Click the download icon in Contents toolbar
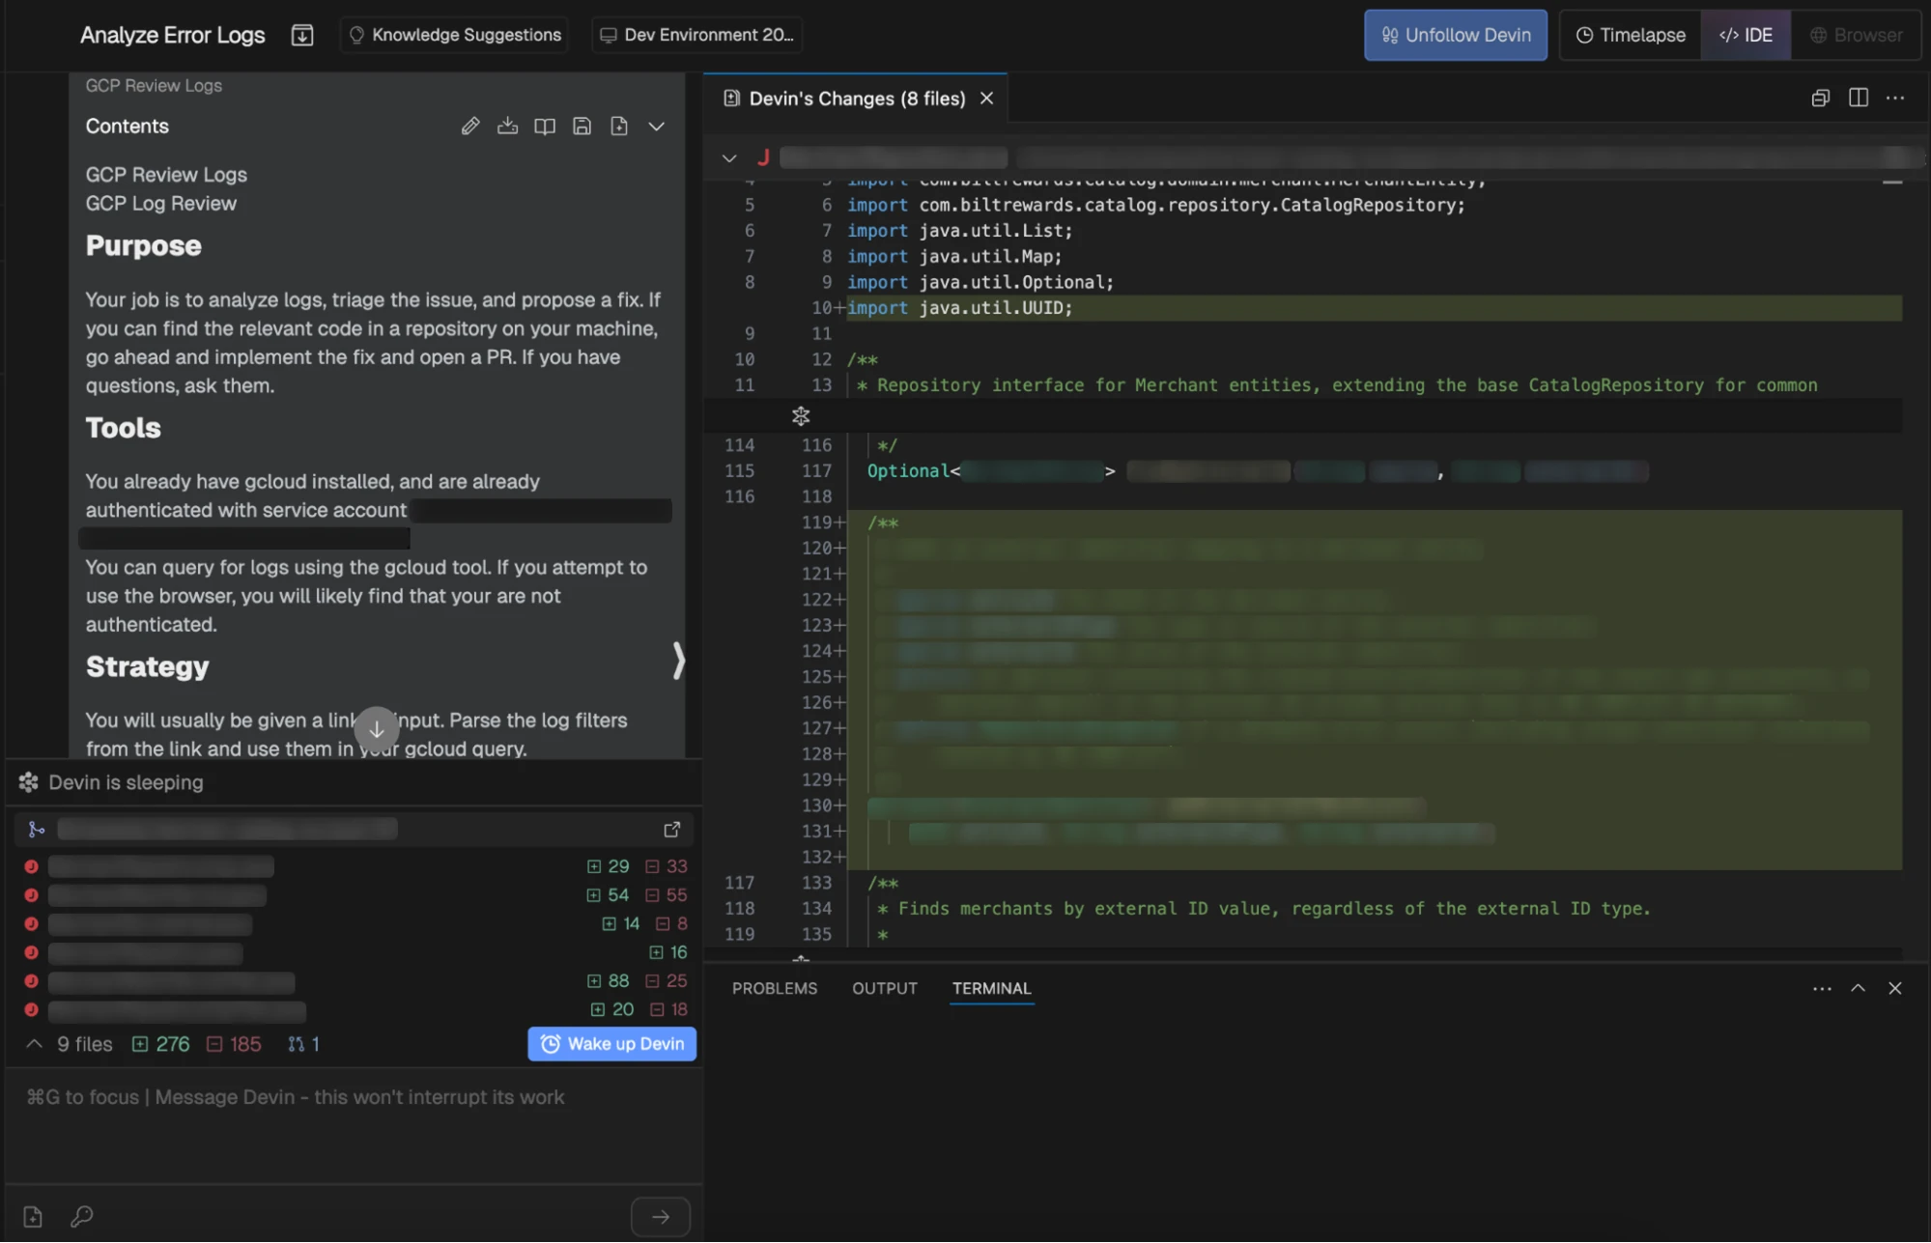Screen dimensions: 1931x1243 [x=507, y=127]
